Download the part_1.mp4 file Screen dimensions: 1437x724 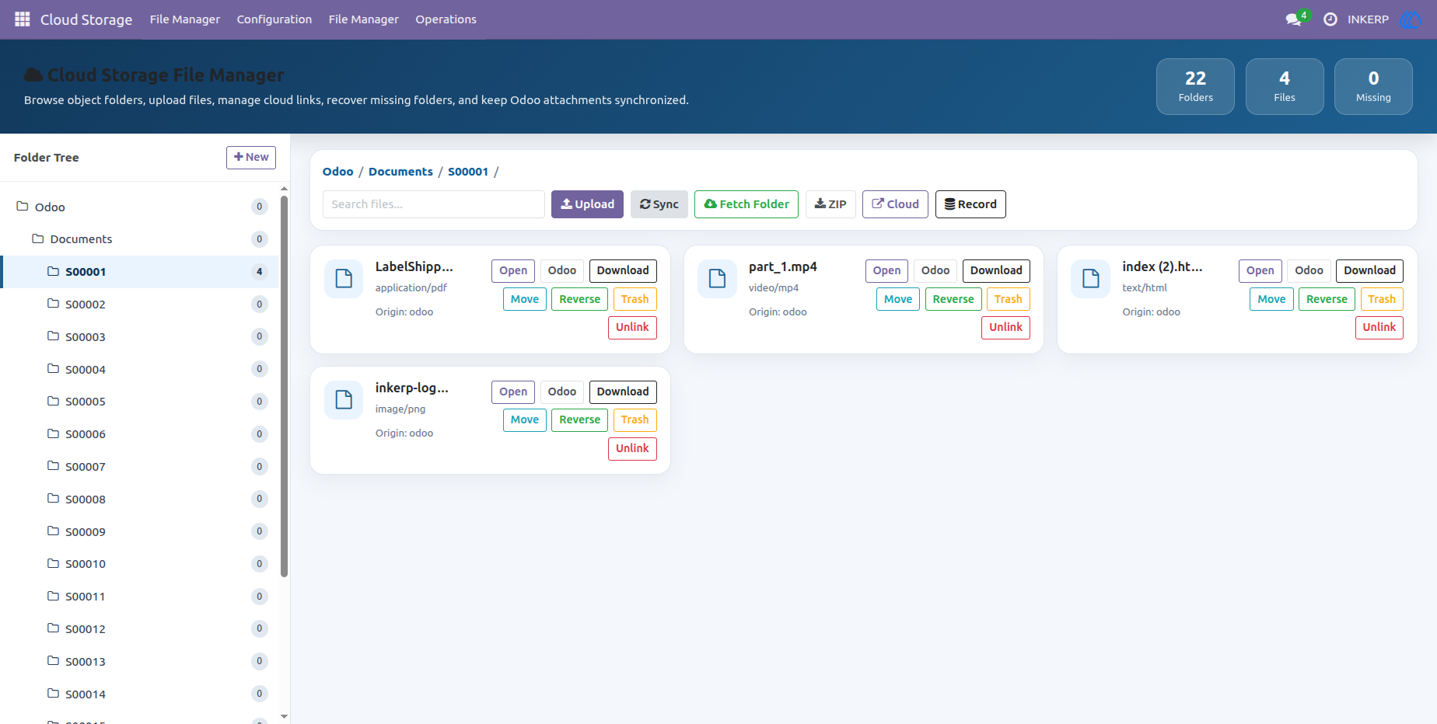(x=996, y=270)
